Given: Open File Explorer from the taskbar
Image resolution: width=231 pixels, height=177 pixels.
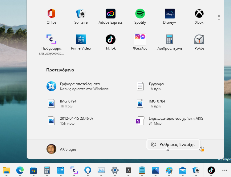Looking at the screenshot, I should 6,170.
